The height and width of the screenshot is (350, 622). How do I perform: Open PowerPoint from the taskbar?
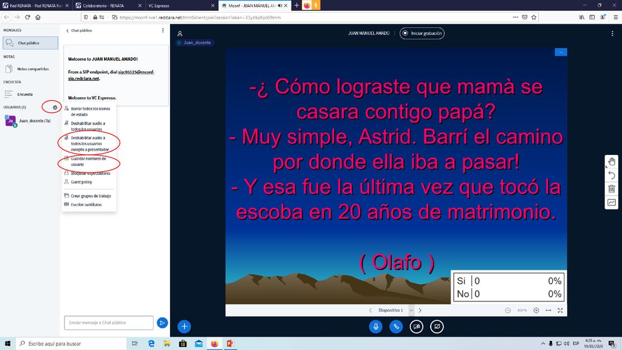point(230,344)
